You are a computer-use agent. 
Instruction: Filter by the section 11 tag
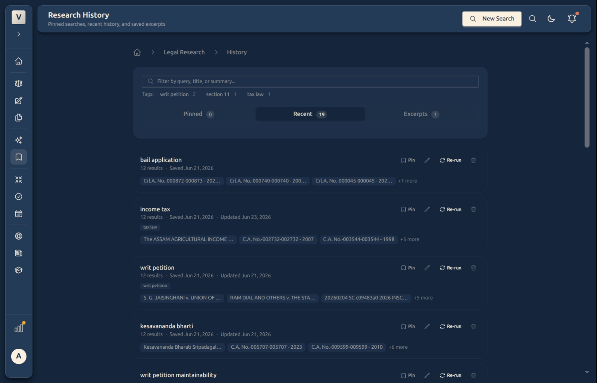pos(221,94)
